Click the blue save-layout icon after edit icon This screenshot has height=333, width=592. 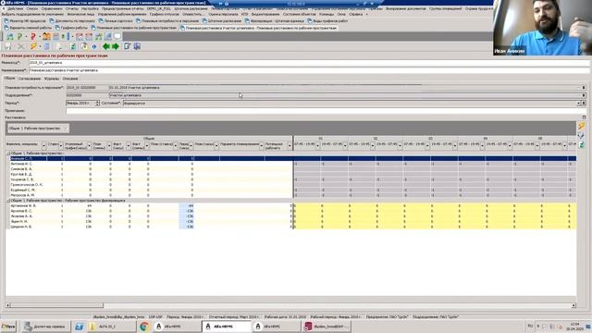click(137, 46)
